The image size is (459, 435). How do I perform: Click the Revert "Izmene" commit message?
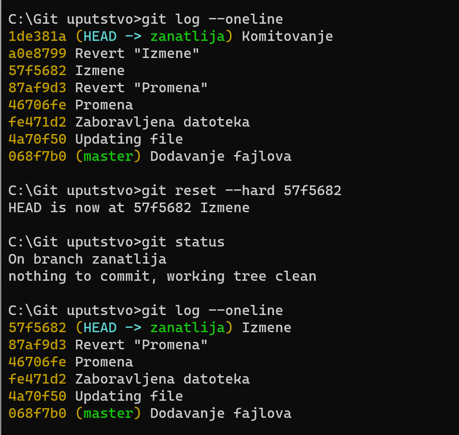tap(137, 53)
